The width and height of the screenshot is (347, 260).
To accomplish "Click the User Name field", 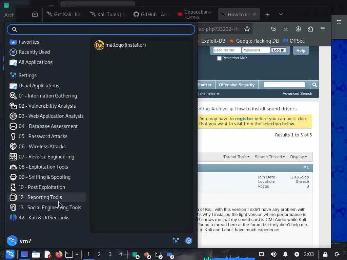I will (x=227, y=50).
